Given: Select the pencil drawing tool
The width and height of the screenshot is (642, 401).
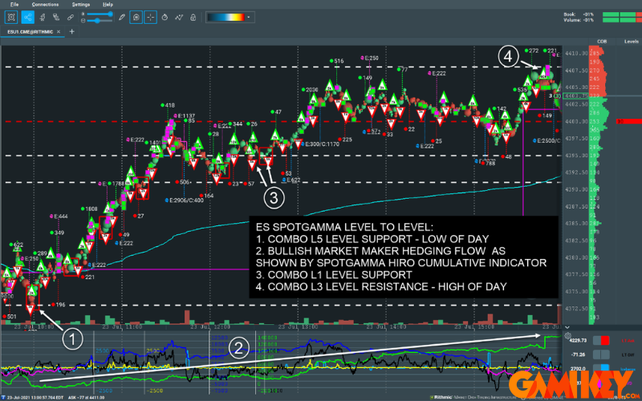Looking at the screenshot, I should pos(122,17).
